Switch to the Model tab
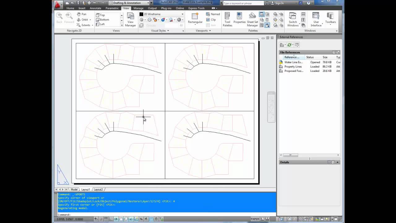The height and width of the screenshot is (223, 396). [x=74, y=190]
